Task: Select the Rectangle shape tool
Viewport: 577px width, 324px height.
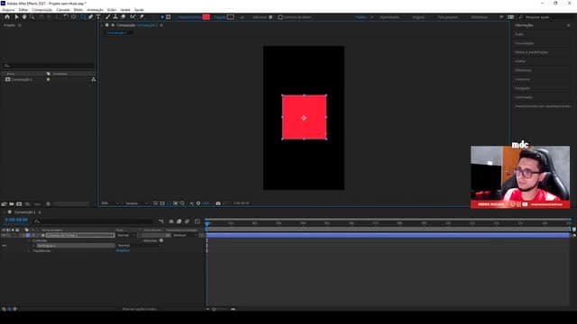Action: click(x=83, y=17)
